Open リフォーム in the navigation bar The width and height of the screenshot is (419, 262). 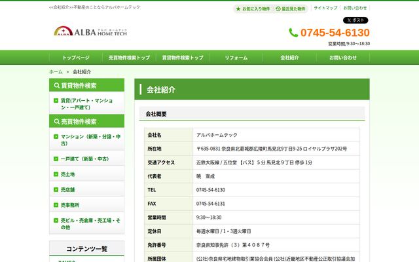tap(236, 58)
